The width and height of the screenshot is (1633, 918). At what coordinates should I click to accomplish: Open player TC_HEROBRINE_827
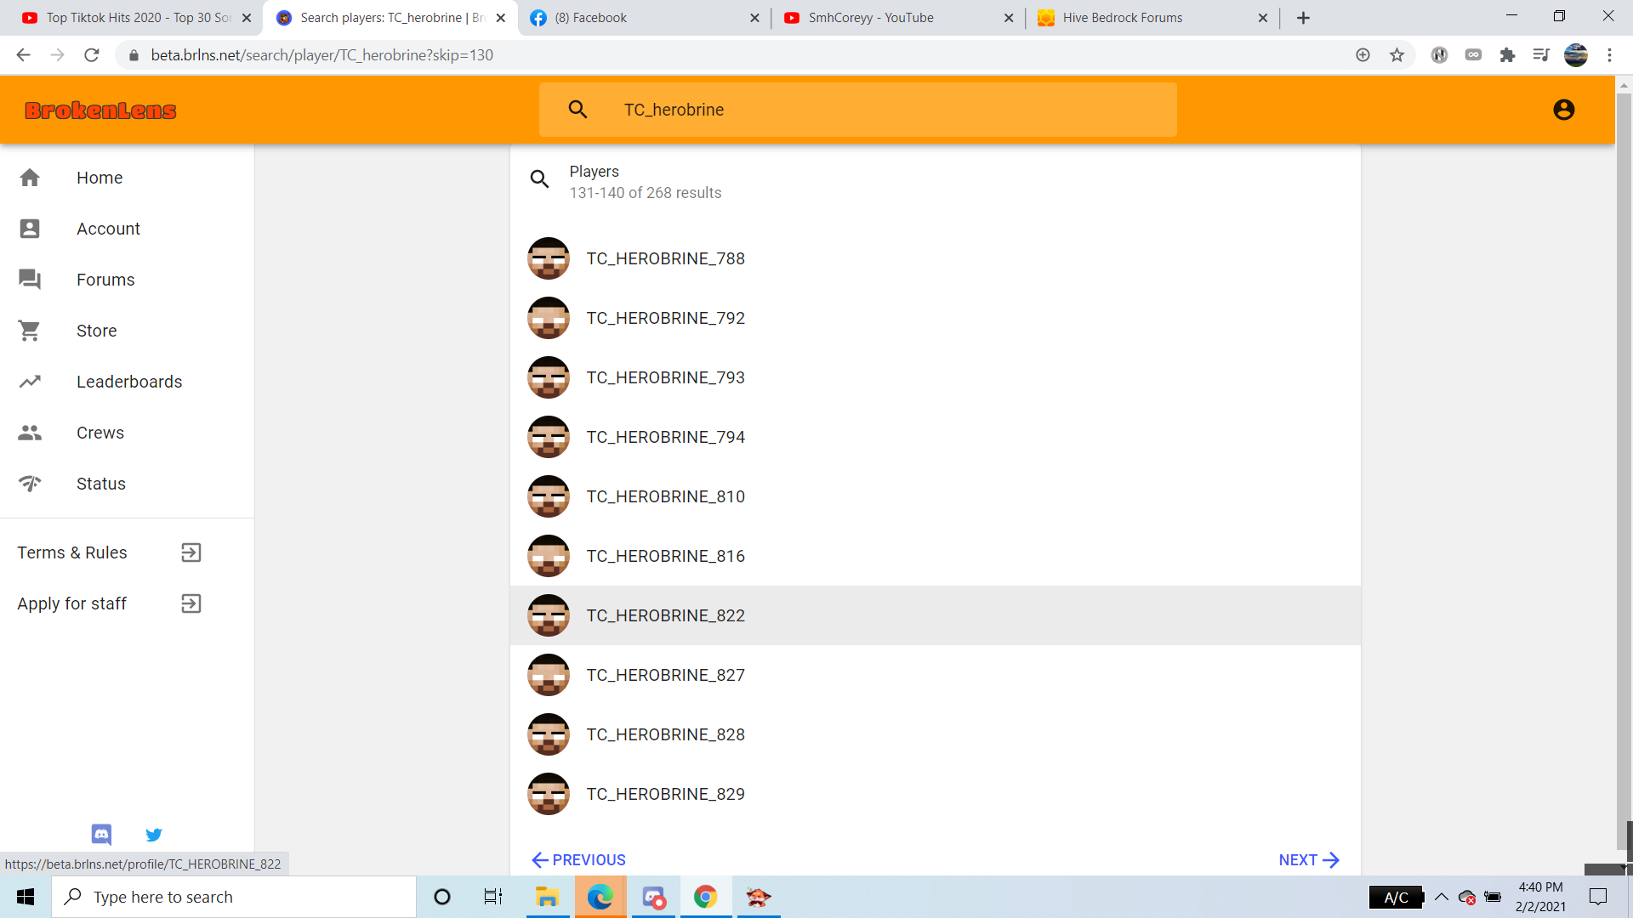coord(936,675)
